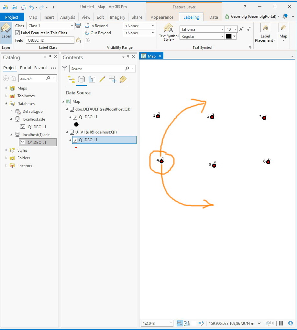
Task: Close the Map view tab
Action: click(160, 56)
